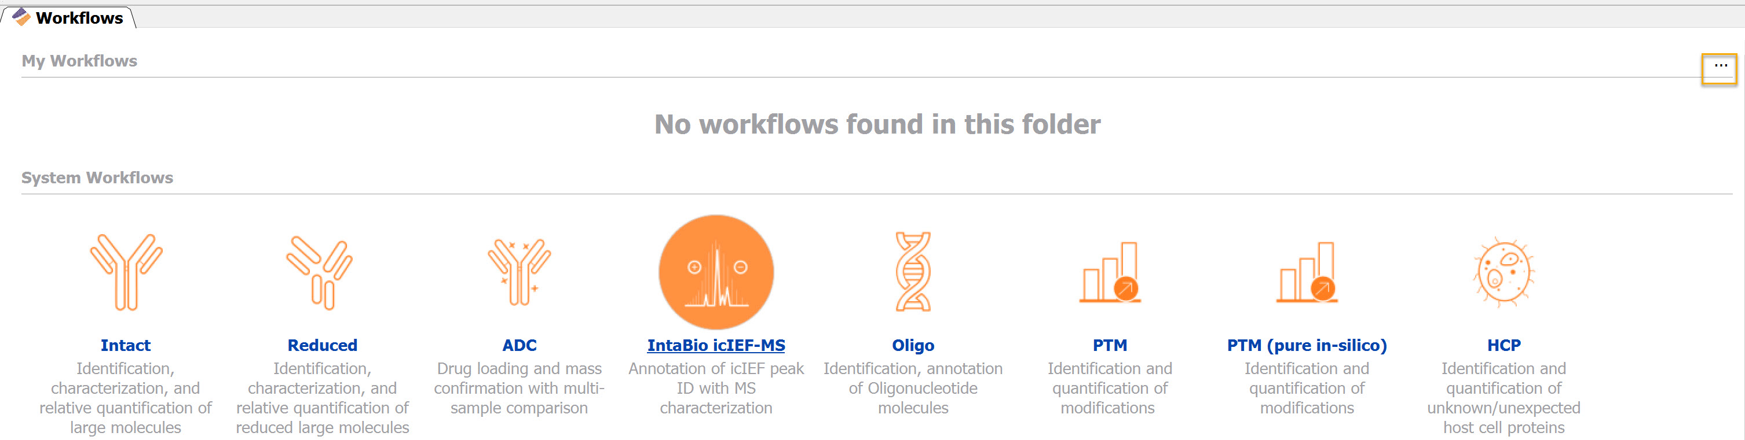
Task: Click the ADC workflow title
Action: 519,345
